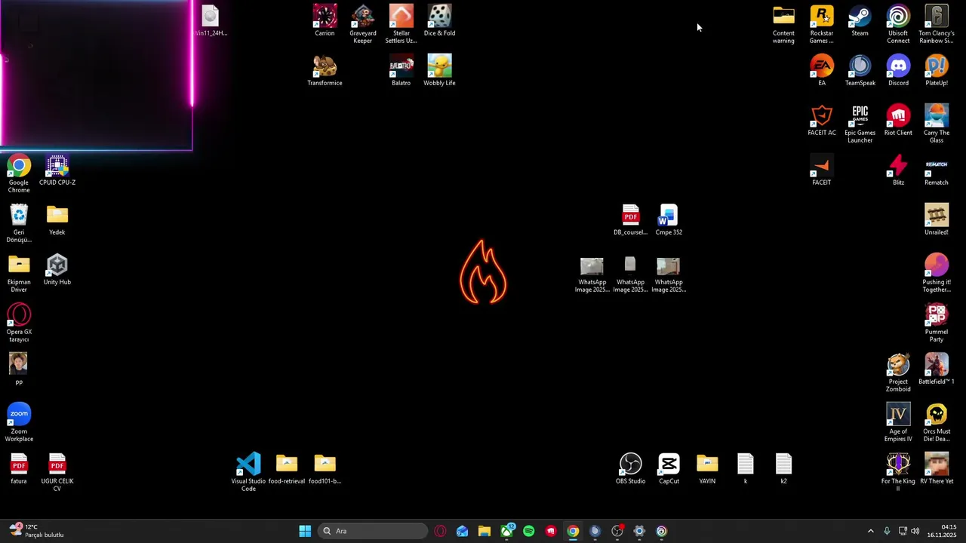Select the Blitz app icon

coord(898,170)
